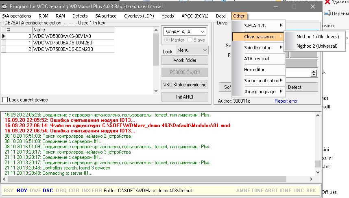349x198 pixels.
Task: Open the Defects menu
Action: click(80, 16)
